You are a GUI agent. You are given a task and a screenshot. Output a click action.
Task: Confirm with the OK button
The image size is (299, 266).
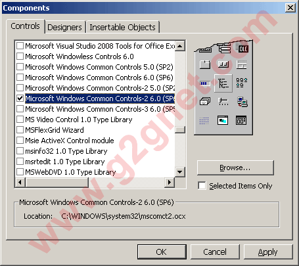pos(162,252)
